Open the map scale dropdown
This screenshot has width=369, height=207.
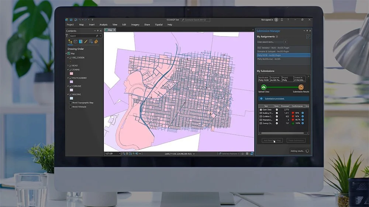[120, 154]
